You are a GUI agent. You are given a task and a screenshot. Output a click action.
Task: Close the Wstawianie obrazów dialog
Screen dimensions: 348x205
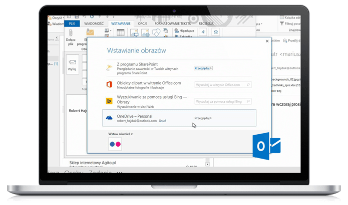click(x=267, y=42)
